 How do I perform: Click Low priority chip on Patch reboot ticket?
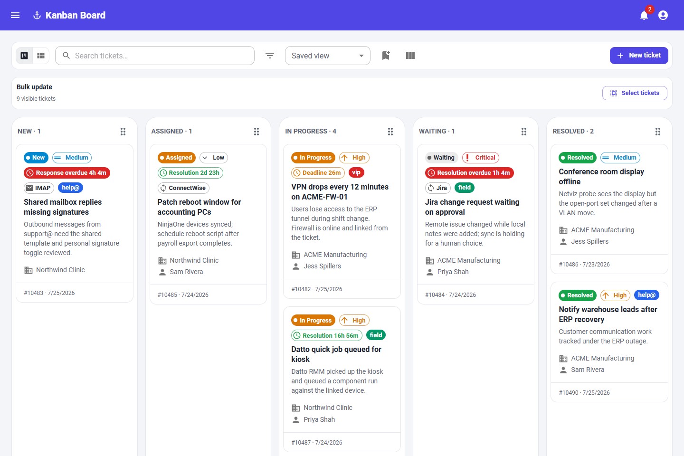pos(214,158)
